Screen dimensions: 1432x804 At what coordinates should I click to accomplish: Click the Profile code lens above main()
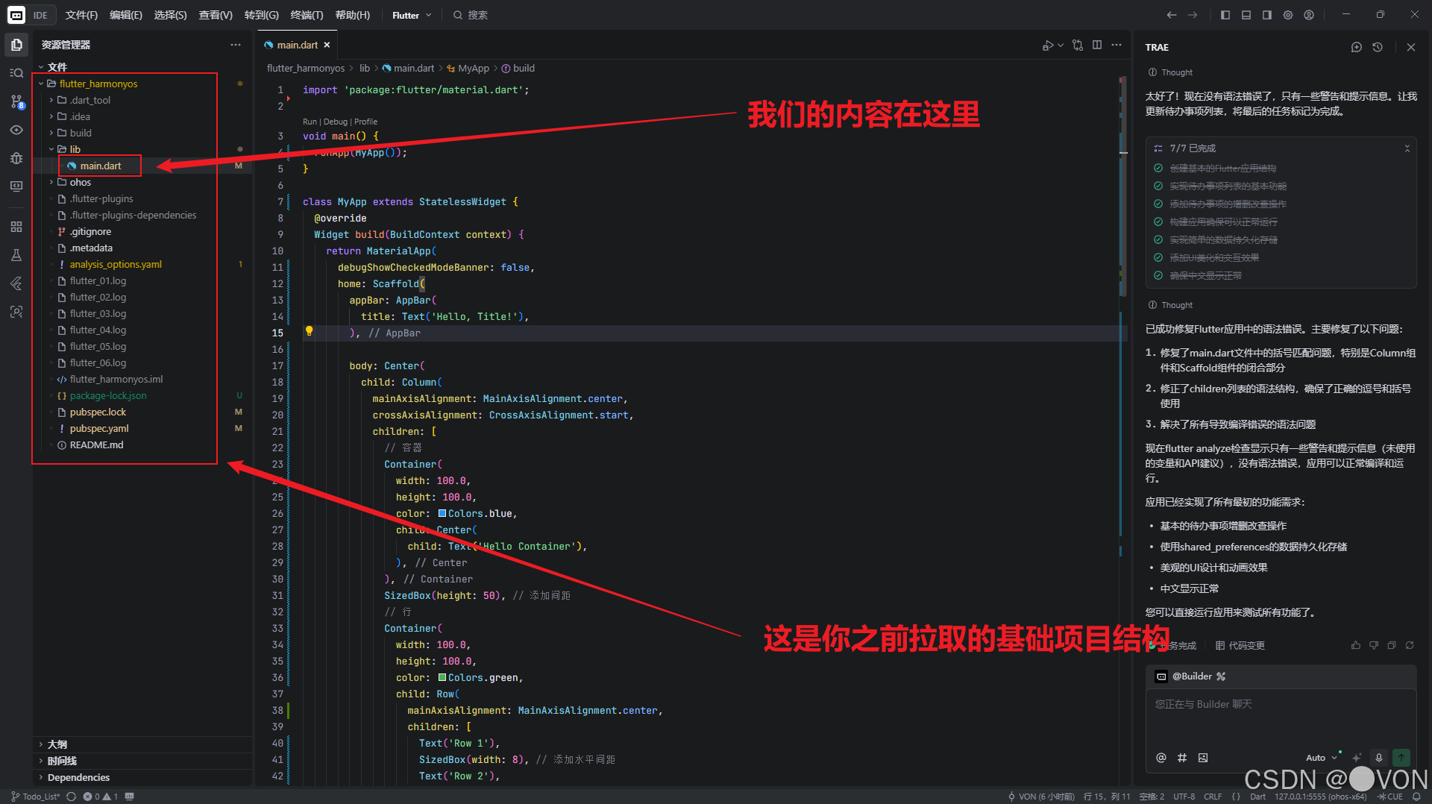(x=365, y=122)
